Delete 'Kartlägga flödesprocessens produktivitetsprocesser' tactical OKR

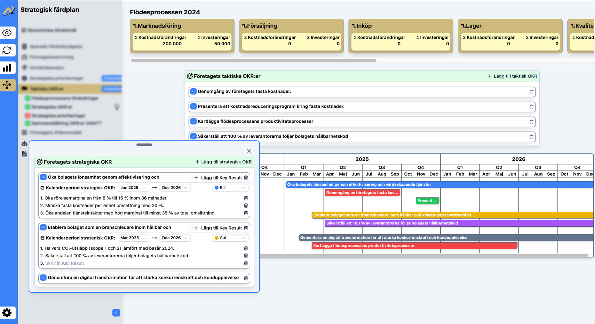pos(531,122)
